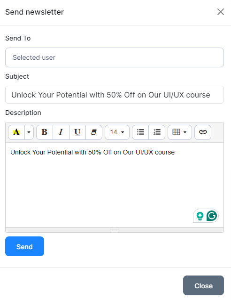Click the green lightbulb suggestions icon
The height and width of the screenshot is (300, 231).
200,216
